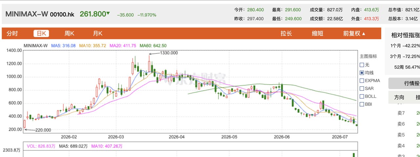Click the 最低 value 249.600
The image size is (420, 157).
[293, 19]
